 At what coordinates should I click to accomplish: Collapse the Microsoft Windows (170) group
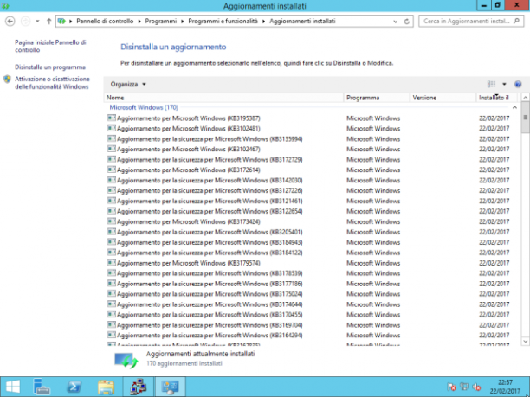point(514,107)
